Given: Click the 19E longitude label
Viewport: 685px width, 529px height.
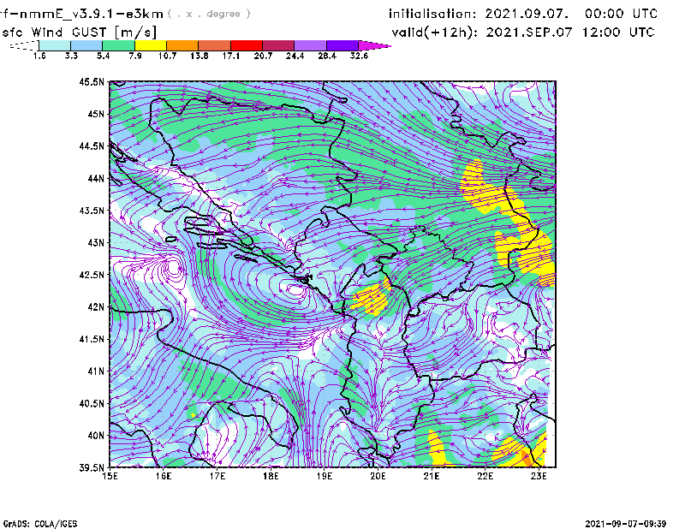Looking at the screenshot, I should tap(325, 476).
